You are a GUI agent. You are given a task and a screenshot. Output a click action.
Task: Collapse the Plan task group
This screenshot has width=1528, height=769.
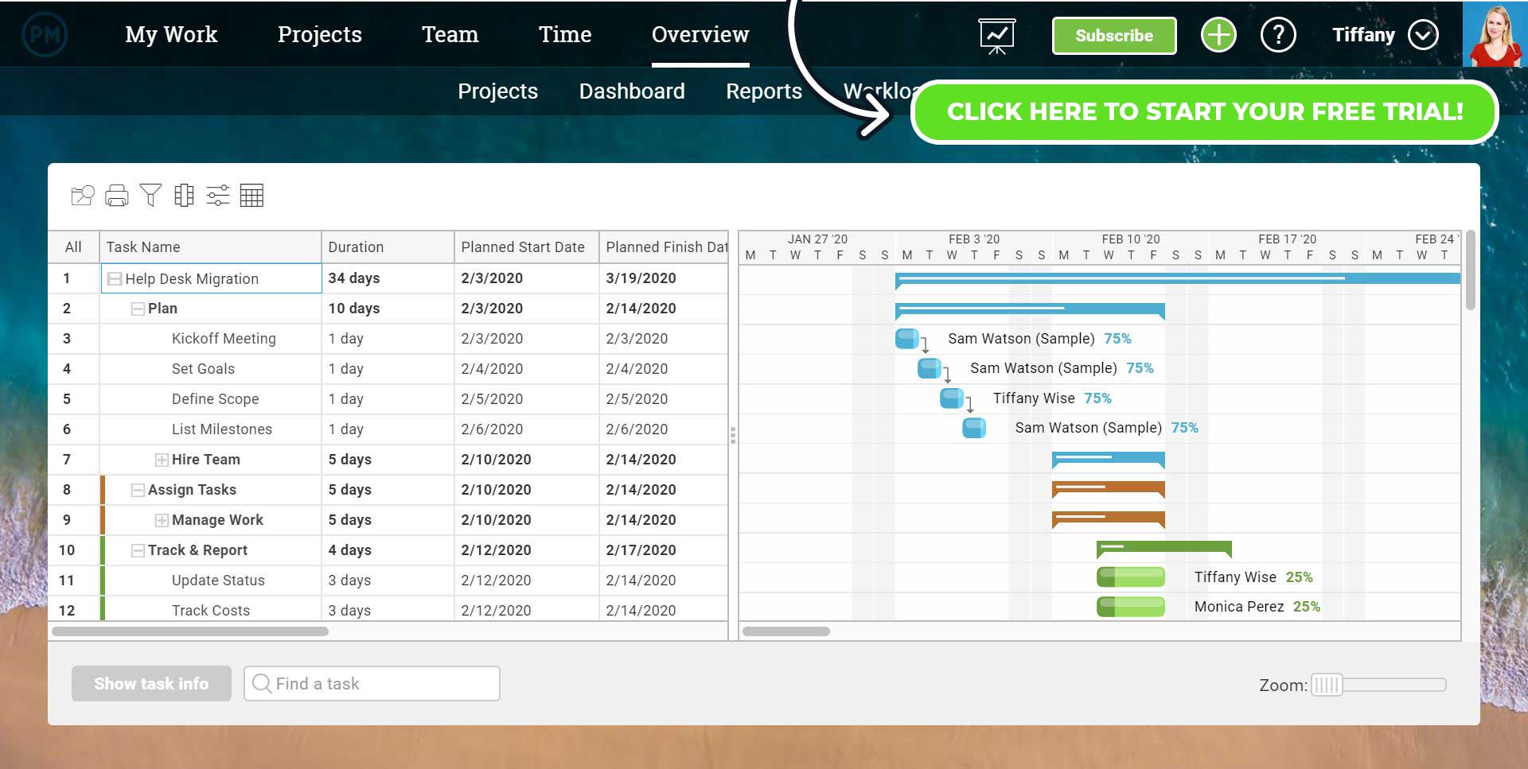point(138,309)
